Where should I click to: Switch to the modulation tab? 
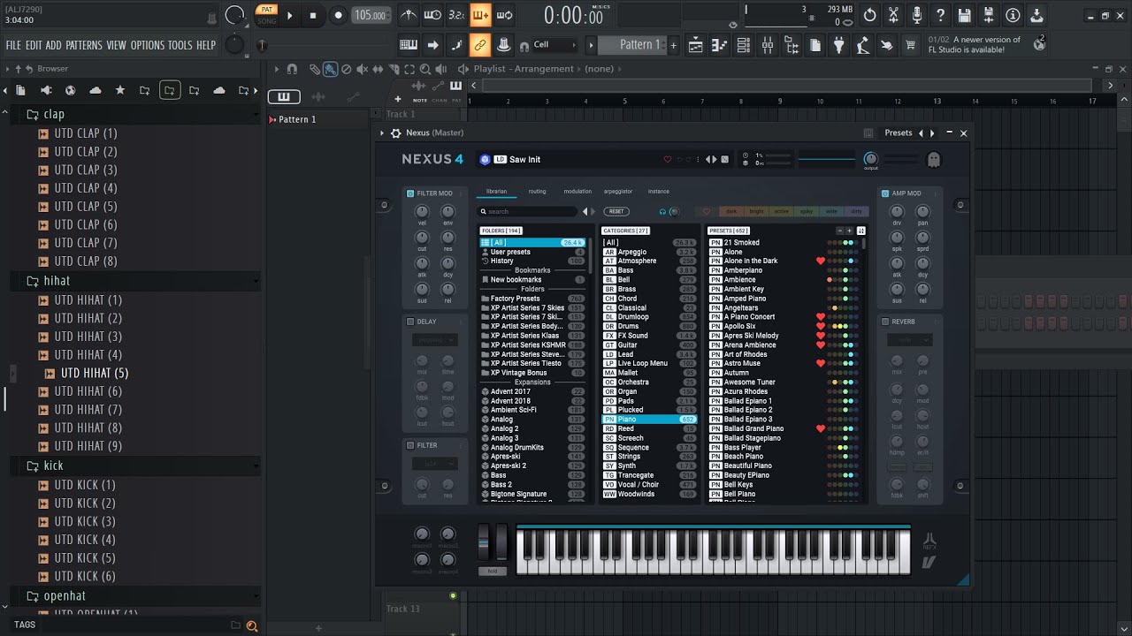click(x=577, y=192)
